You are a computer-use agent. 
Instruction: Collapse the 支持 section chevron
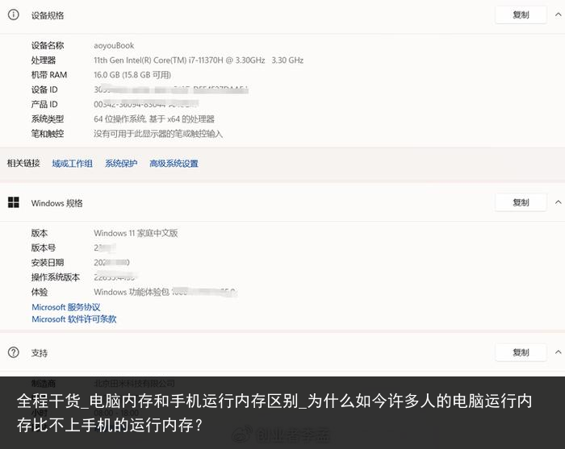click(x=558, y=351)
